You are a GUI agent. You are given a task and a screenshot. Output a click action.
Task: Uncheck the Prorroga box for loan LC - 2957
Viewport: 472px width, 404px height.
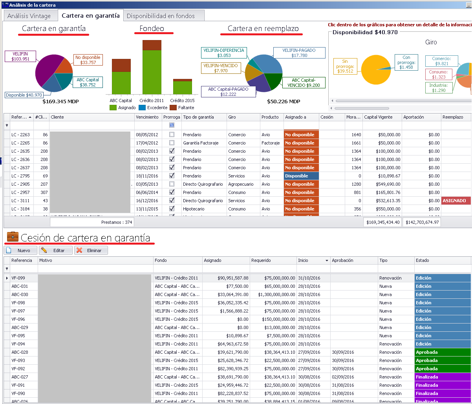pyautogui.click(x=172, y=192)
